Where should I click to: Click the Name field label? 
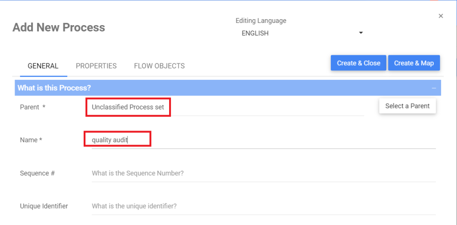31,140
